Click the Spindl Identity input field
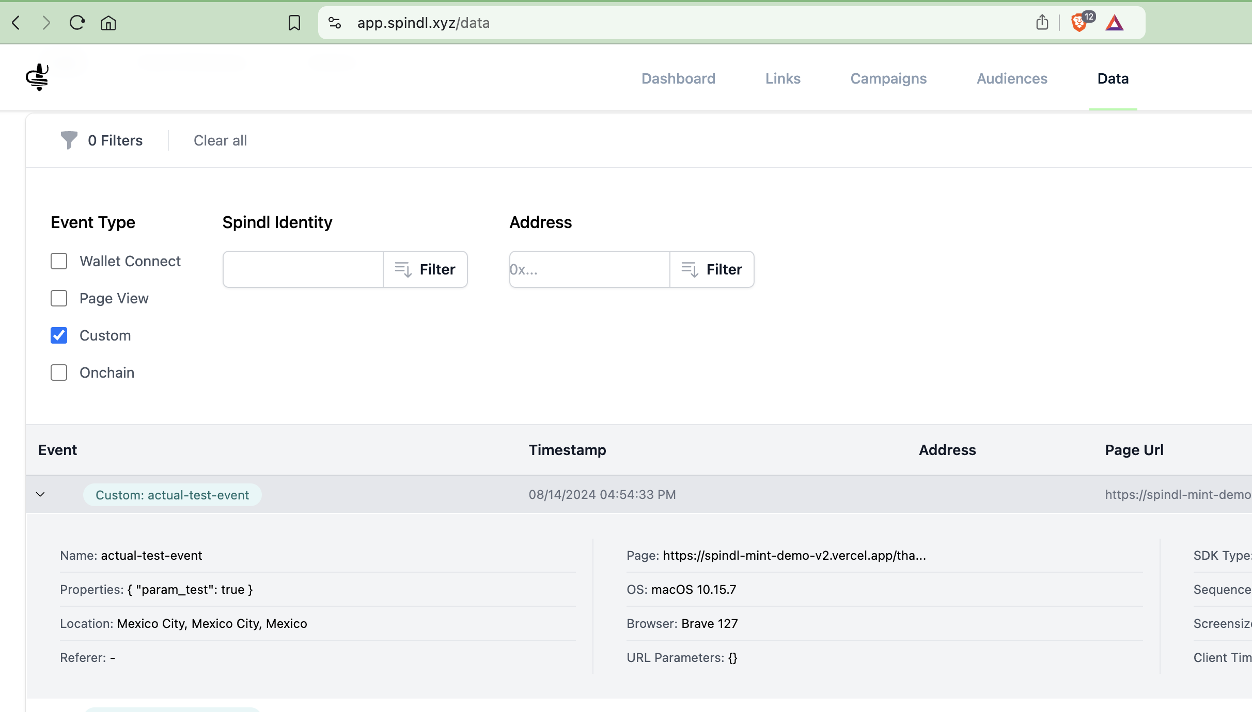 point(303,269)
